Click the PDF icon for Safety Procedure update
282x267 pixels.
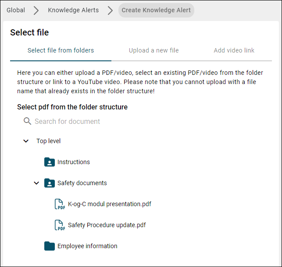click(60, 225)
